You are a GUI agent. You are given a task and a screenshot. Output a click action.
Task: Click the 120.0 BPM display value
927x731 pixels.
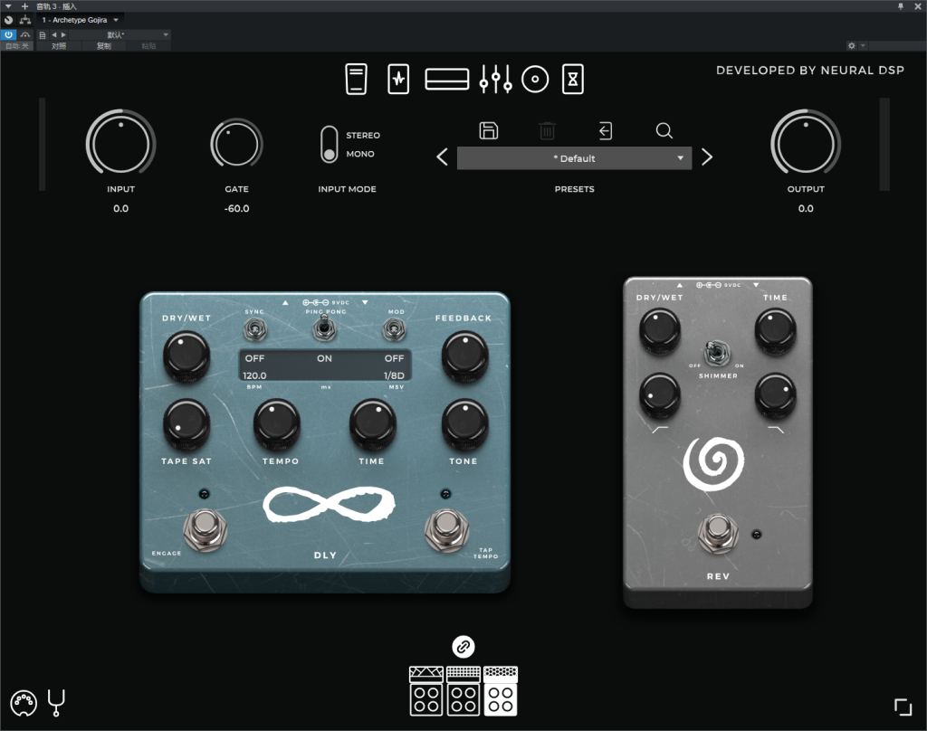tap(254, 375)
